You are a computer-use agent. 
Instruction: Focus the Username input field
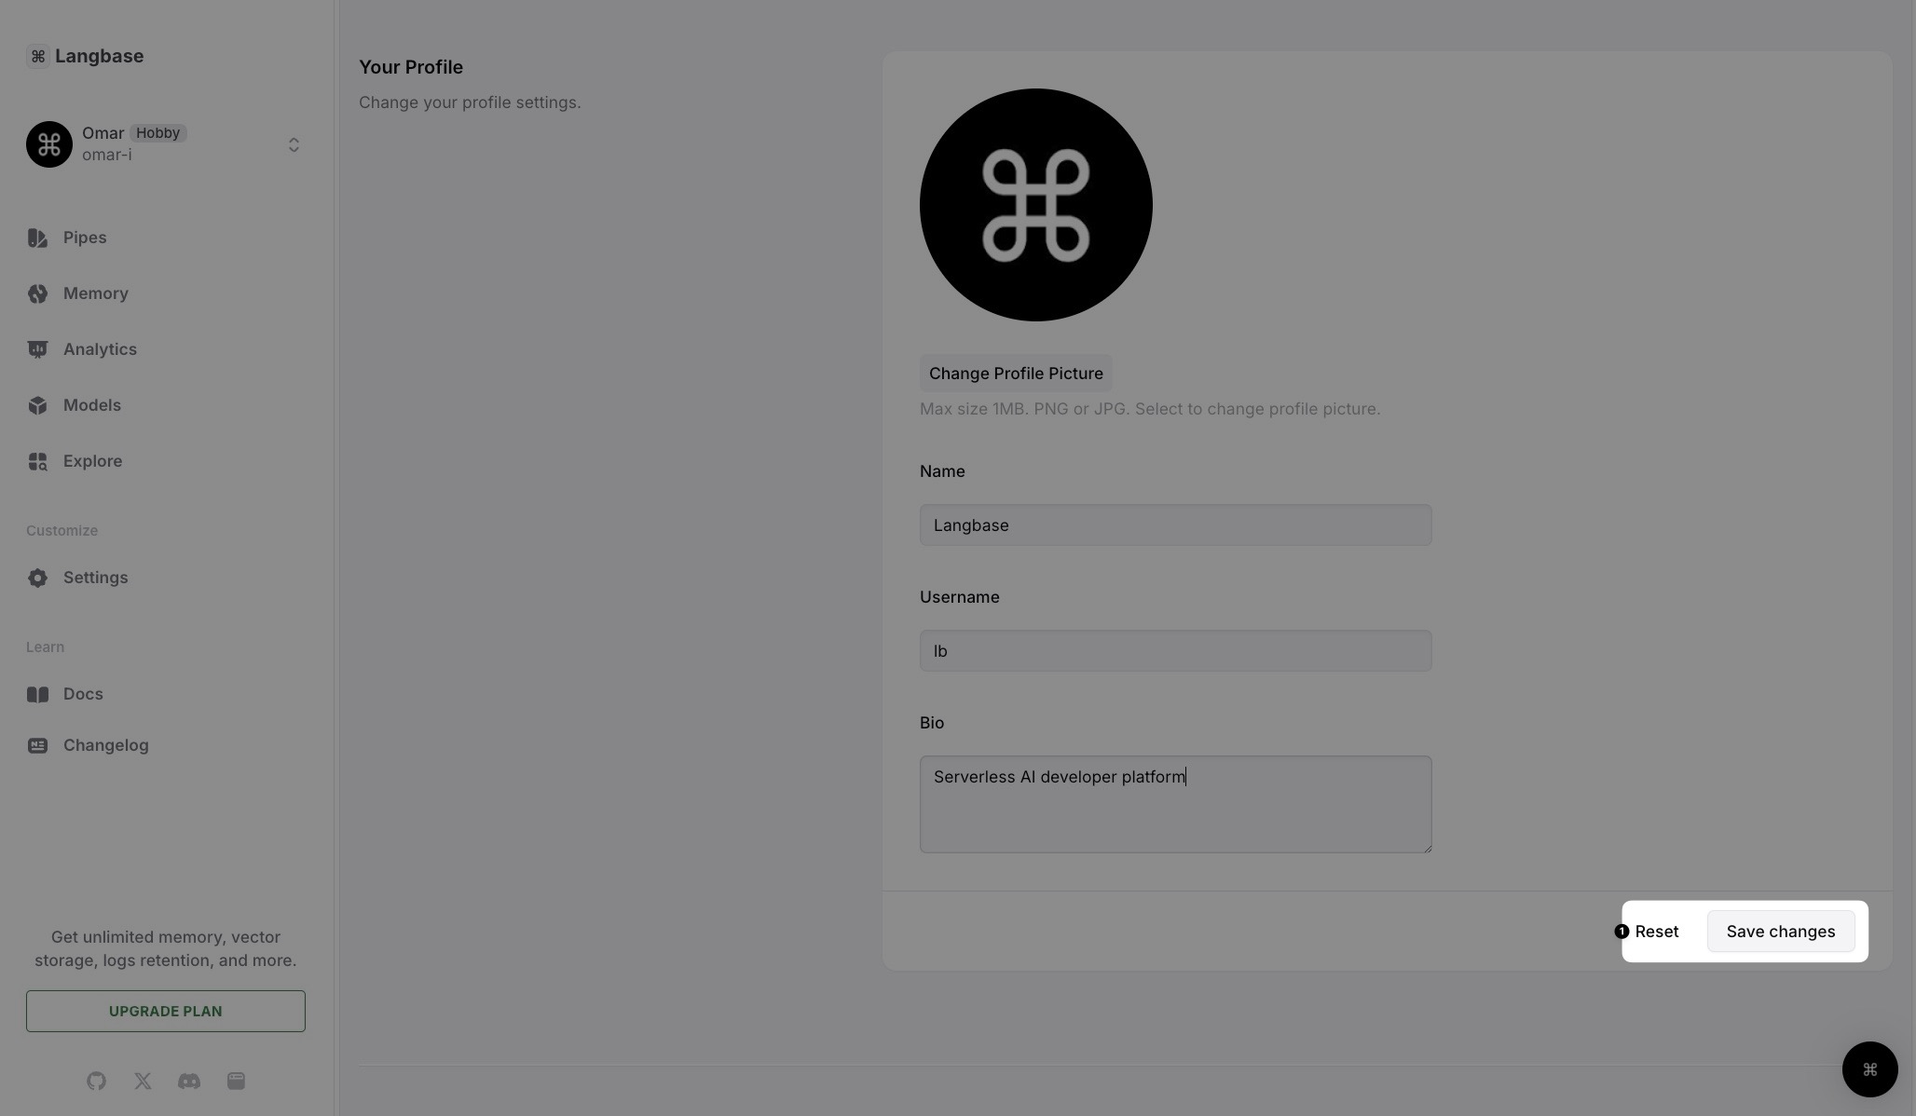(x=1175, y=650)
